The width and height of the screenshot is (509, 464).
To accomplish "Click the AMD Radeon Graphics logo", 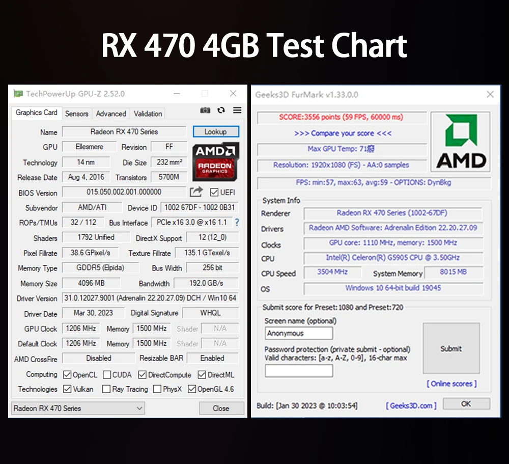I will pos(216,162).
